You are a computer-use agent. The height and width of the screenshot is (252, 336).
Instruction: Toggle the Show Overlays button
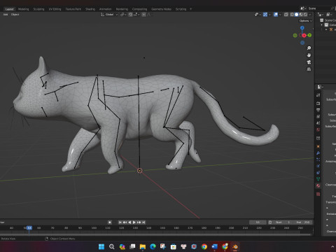point(276,15)
